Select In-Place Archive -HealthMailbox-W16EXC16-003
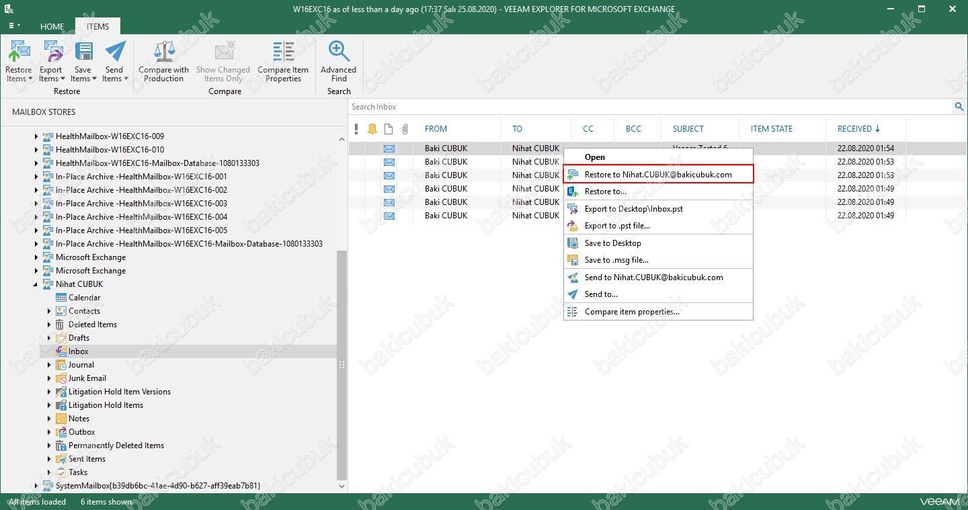Screen dimensions: 968x510 (141, 204)
